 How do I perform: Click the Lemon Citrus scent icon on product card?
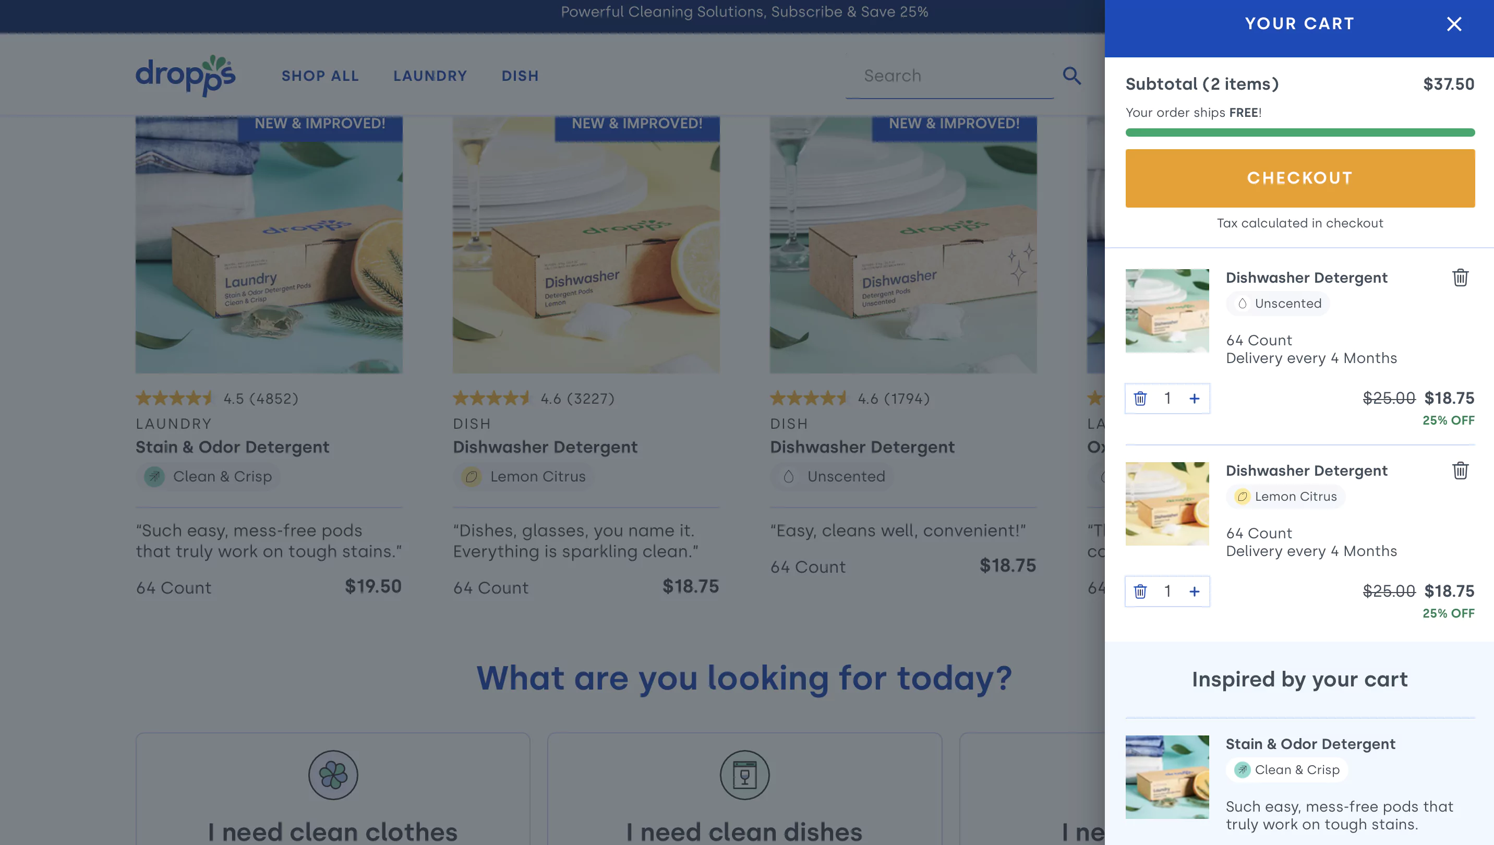click(471, 476)
